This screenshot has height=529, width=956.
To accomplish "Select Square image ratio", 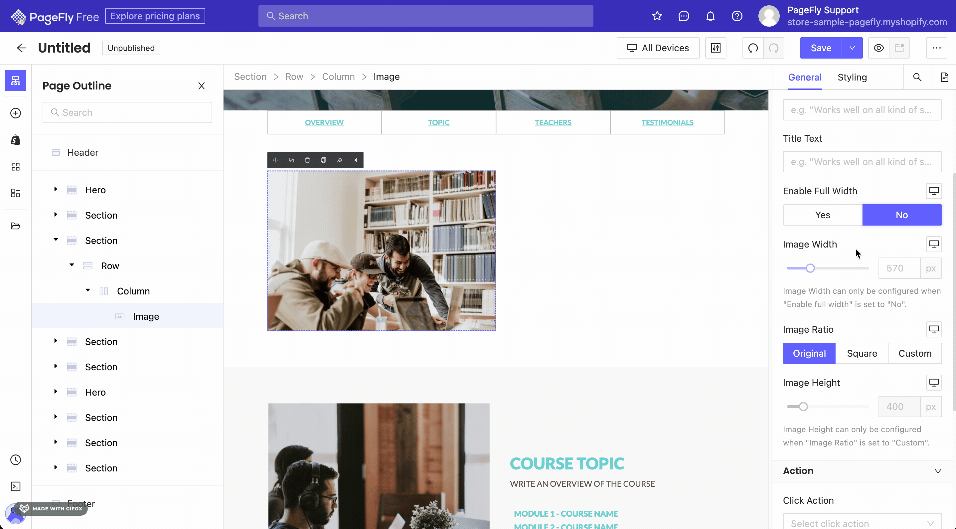I will [862, 353].
